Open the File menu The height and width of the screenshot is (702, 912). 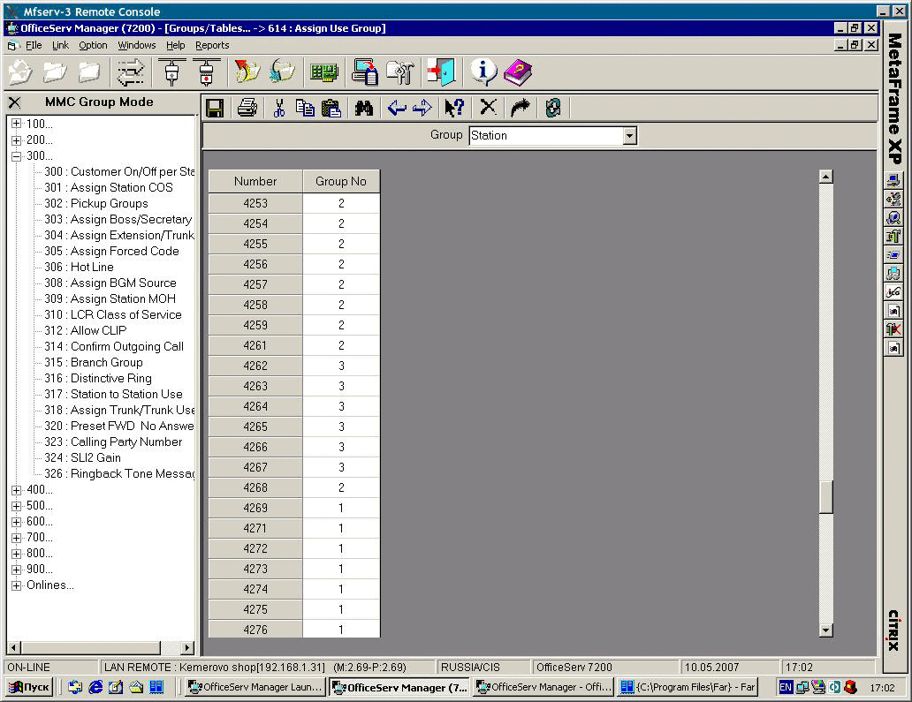34,45
